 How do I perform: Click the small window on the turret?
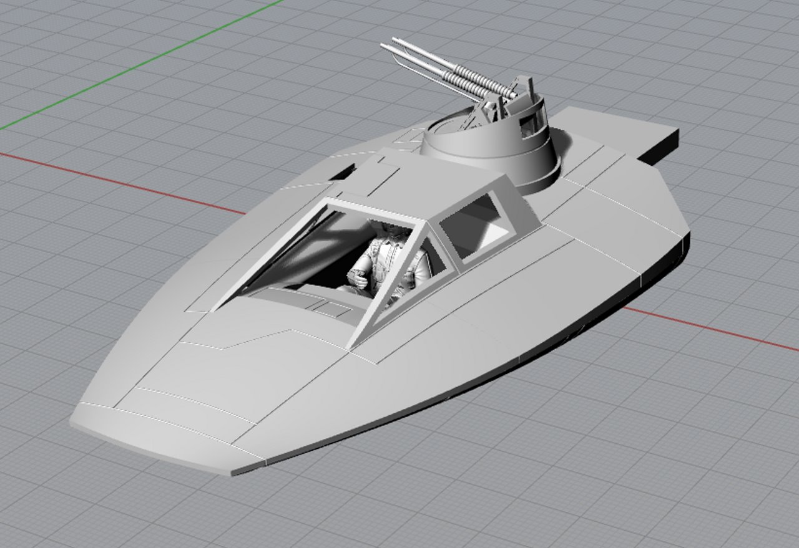(531, 123)
